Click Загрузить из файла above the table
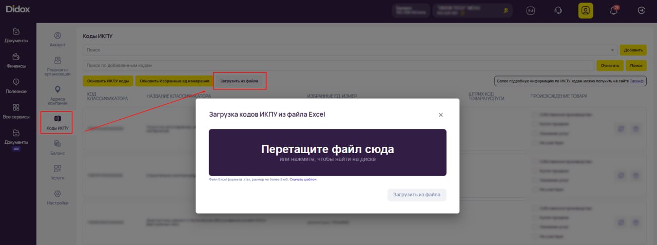 pos(239,81)
